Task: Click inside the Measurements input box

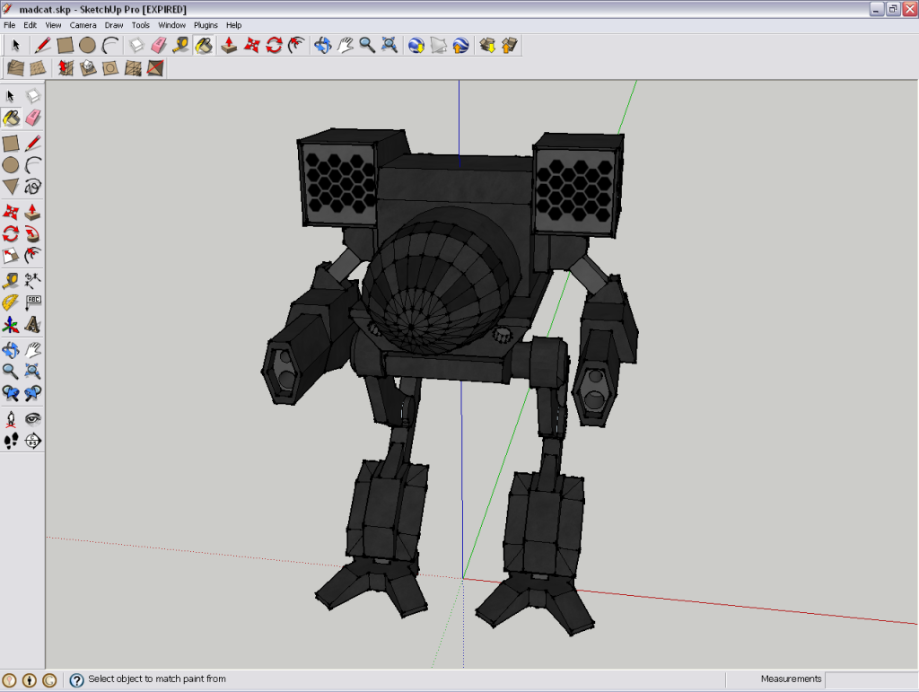Action: 871,679
